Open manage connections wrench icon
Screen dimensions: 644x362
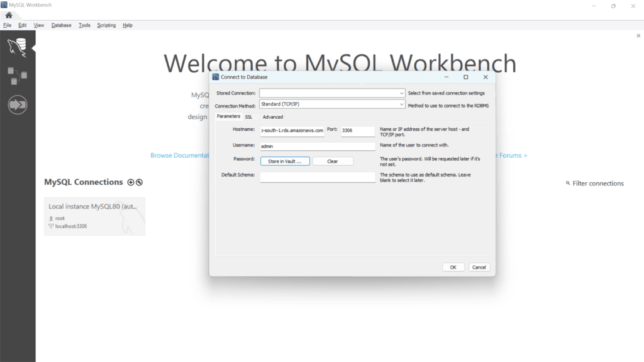click(x=139, y=182)
